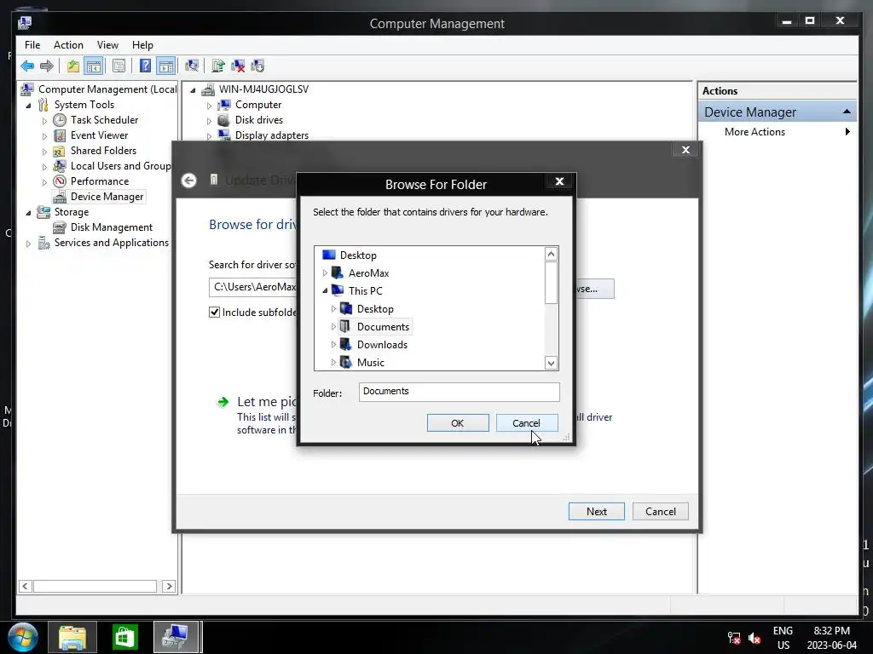
Task: Select Performance in console tree
Action: pos(99,181)
